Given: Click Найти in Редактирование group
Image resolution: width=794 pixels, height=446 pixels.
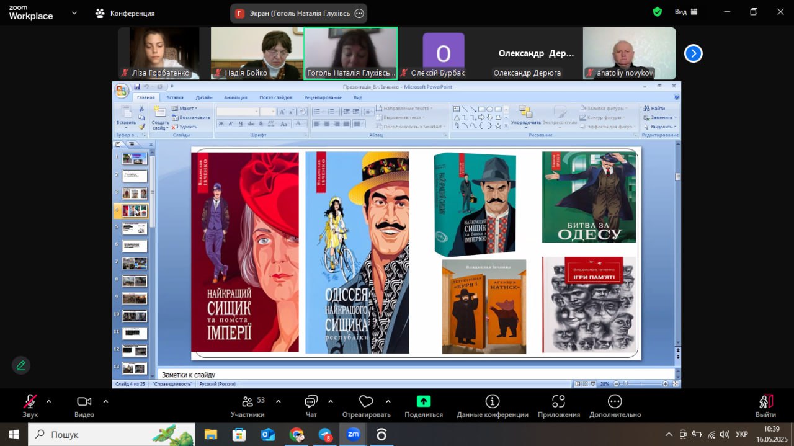Looking at the screenshot, I should click(x=654, y=109).
